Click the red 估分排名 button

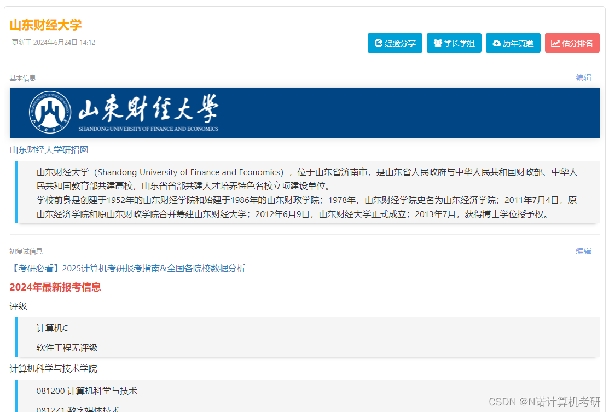pyautogui.click(x=572, y=43)
